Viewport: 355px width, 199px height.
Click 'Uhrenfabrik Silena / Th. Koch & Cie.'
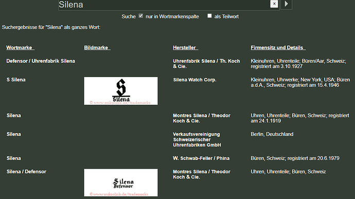206,64
